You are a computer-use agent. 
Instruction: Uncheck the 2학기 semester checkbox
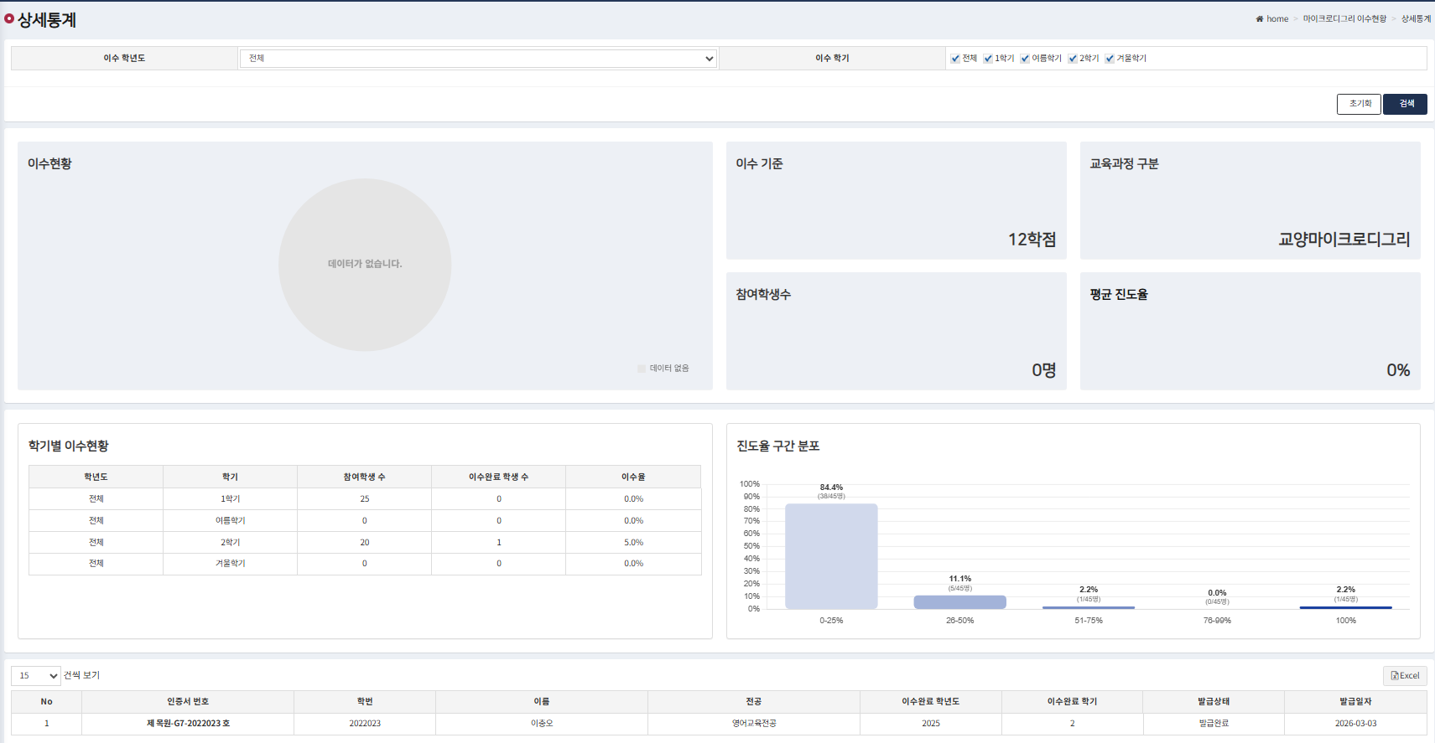[x=1073, y=59]
